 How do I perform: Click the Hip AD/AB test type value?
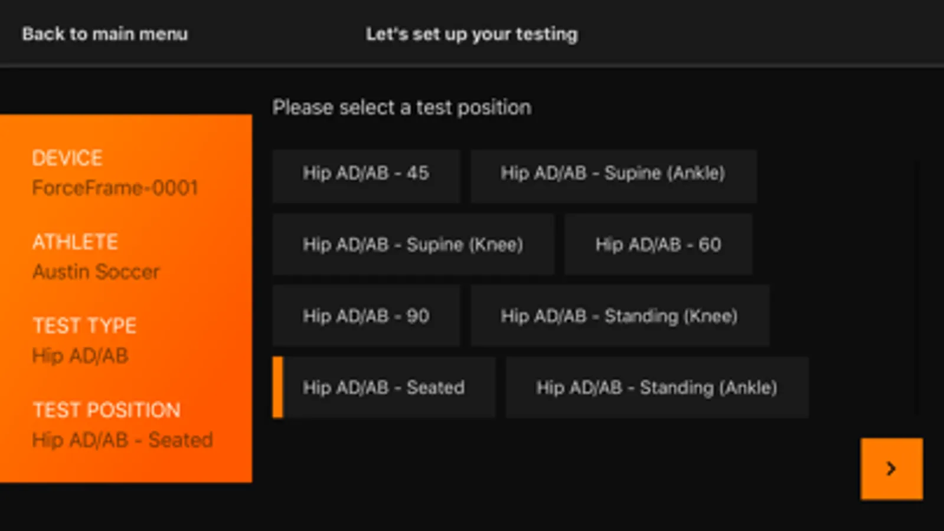[x=80, y=356]
